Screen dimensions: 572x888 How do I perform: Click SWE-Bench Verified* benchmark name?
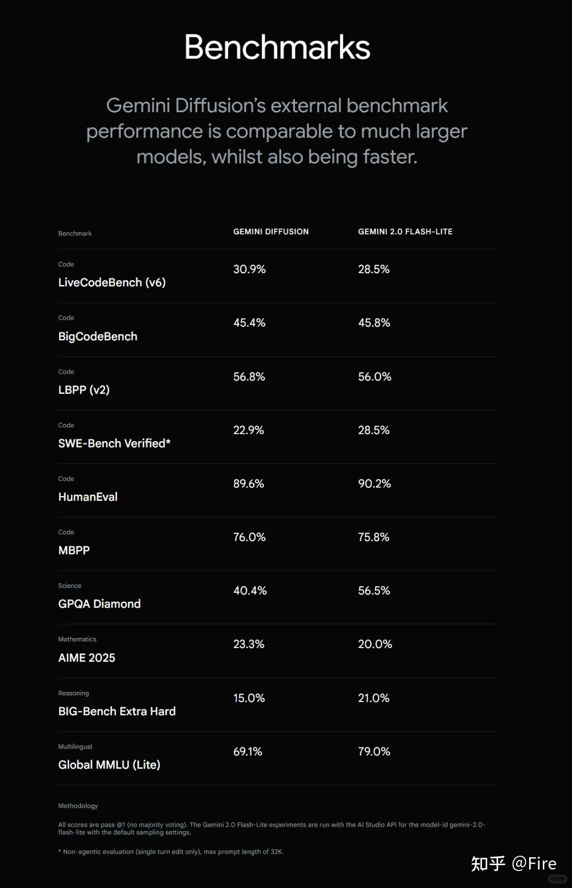[x=114, y=443]
